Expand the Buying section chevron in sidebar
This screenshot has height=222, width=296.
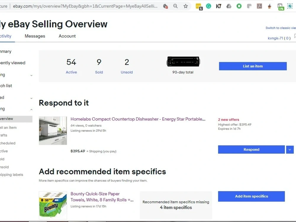point(31,75)
